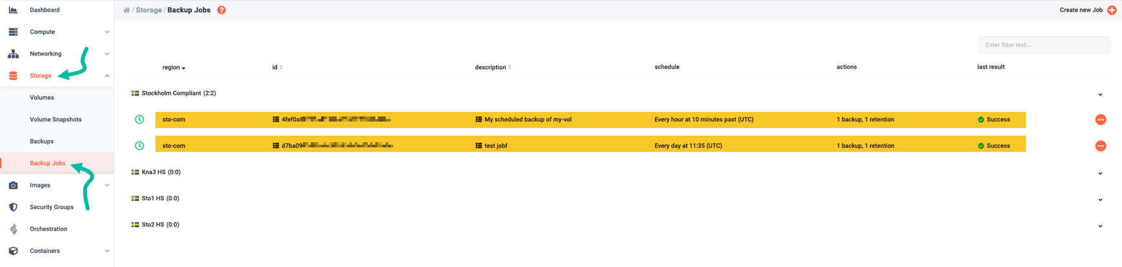Open Volume Snapshots in the sidebar
Image resolution: width=1122 pixels, height=267 pixels.
(55, 120)
